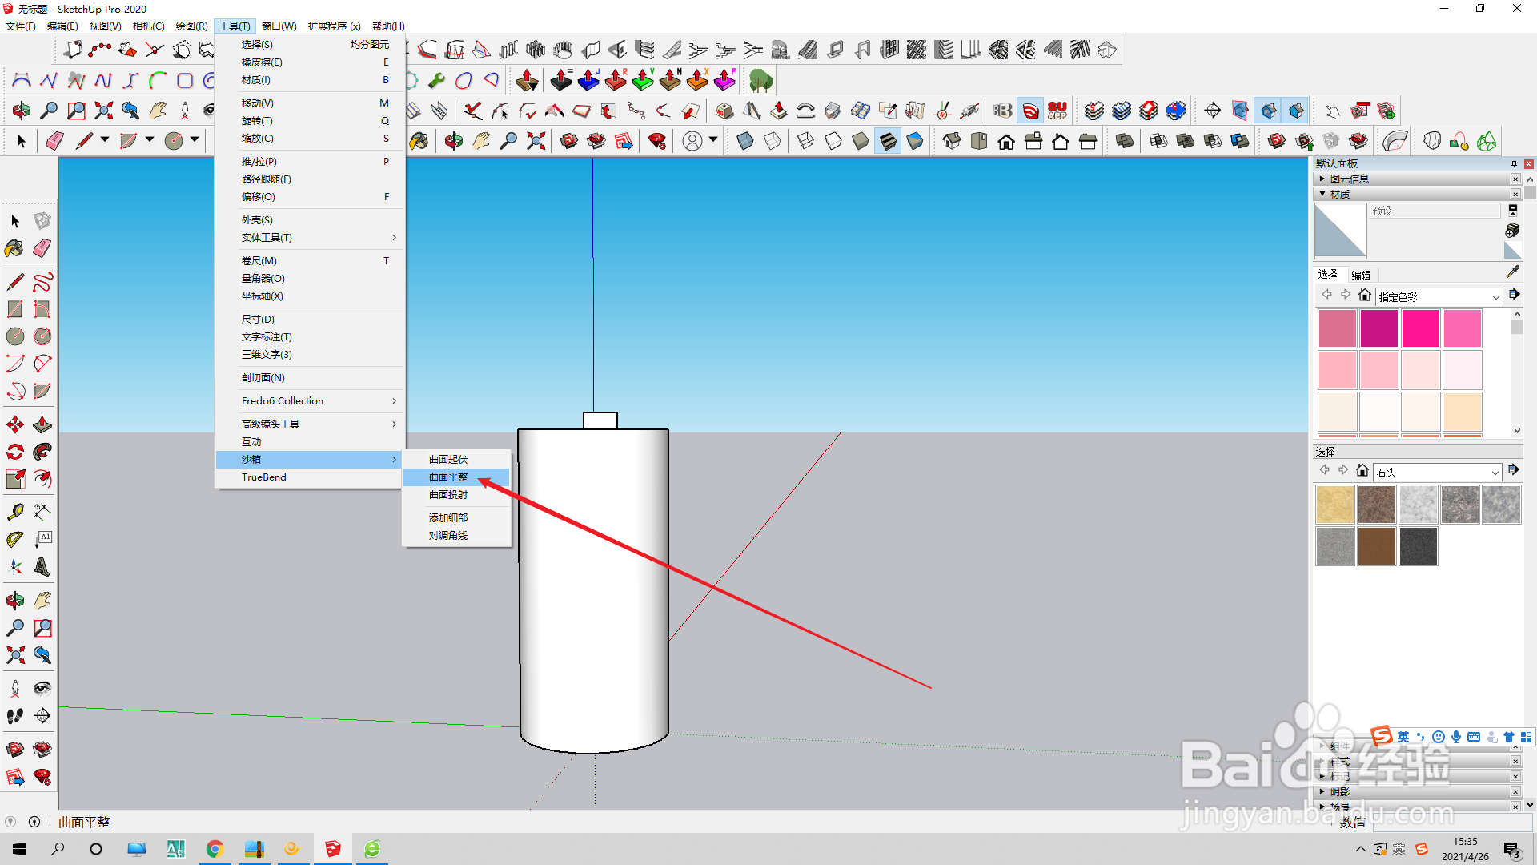Toggle Back Edges style
Image resolution: width=1537 pixels, height=865 pixels.
pyautogui.click(x=772, y=142)
